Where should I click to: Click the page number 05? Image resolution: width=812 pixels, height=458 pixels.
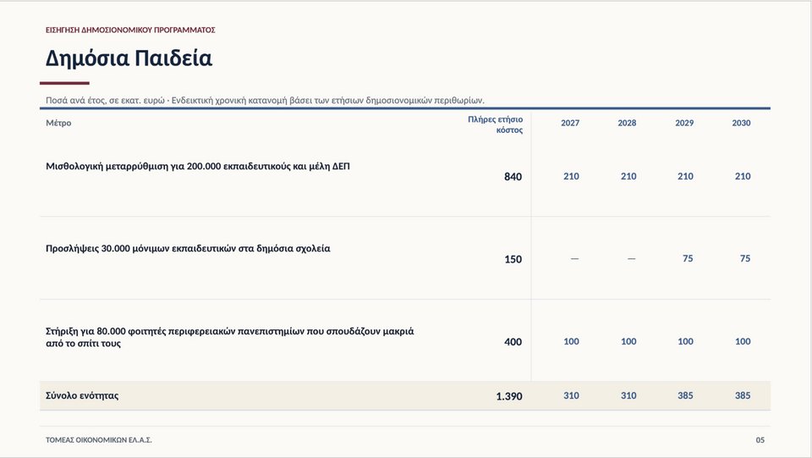click(760, 440)
